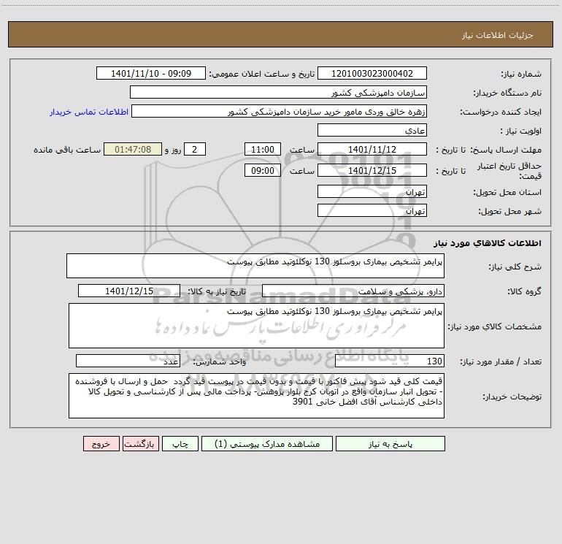Click buyer organization field سازمان دامپزشکی کشور
This screenshot has height=544, width=562.
pos(278,92)
